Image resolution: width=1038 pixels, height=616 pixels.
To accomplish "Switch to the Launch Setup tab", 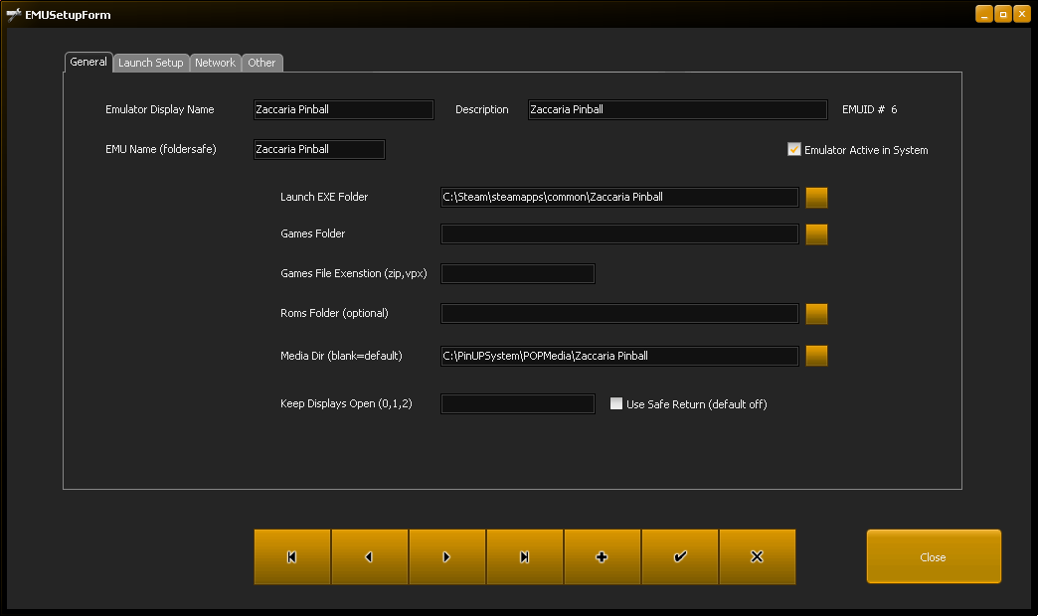I will [151, 63].
